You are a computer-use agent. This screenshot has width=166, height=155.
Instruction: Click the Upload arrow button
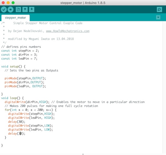pyautogui.click(x=11, y=9)
